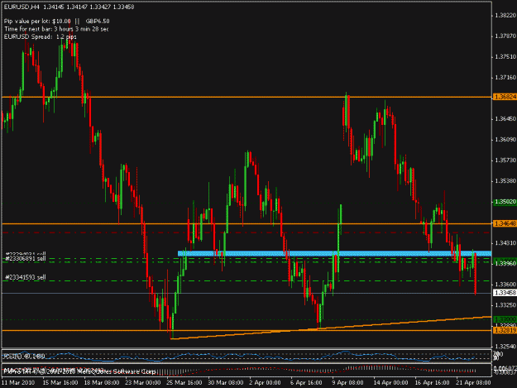Screen dimensions: 517x388
Task: Click the orange 1.32819 price tag
Action: click(x=505, y=330)
